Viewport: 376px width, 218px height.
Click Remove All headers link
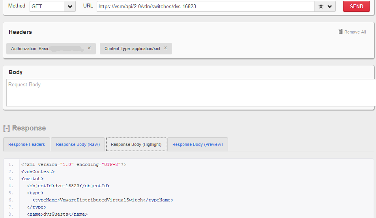(x=355, y=32)
